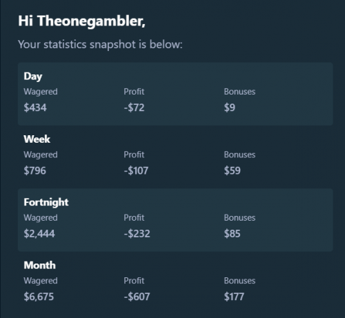Click the Day bonuses value $9
345x318 pixels.
[230, 108]
